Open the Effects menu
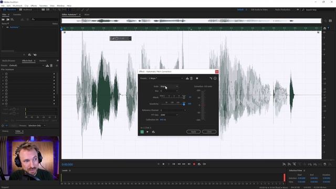The width and height of the screenshot is (336, 189). [34, 6]
